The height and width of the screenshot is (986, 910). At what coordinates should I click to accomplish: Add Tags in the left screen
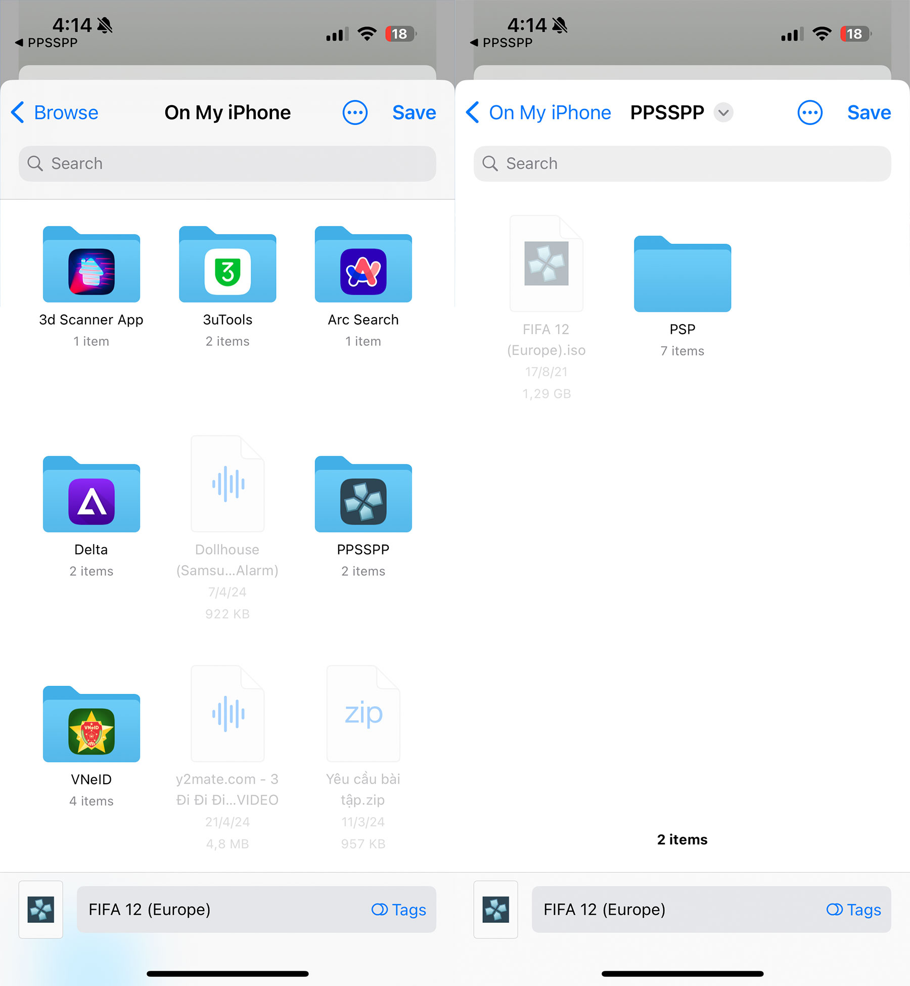pyautogui.click(x=399, y=910)
